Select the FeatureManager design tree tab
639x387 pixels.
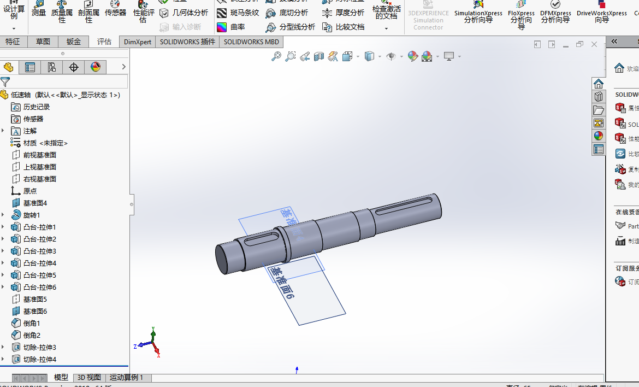[x=9, y=67]
